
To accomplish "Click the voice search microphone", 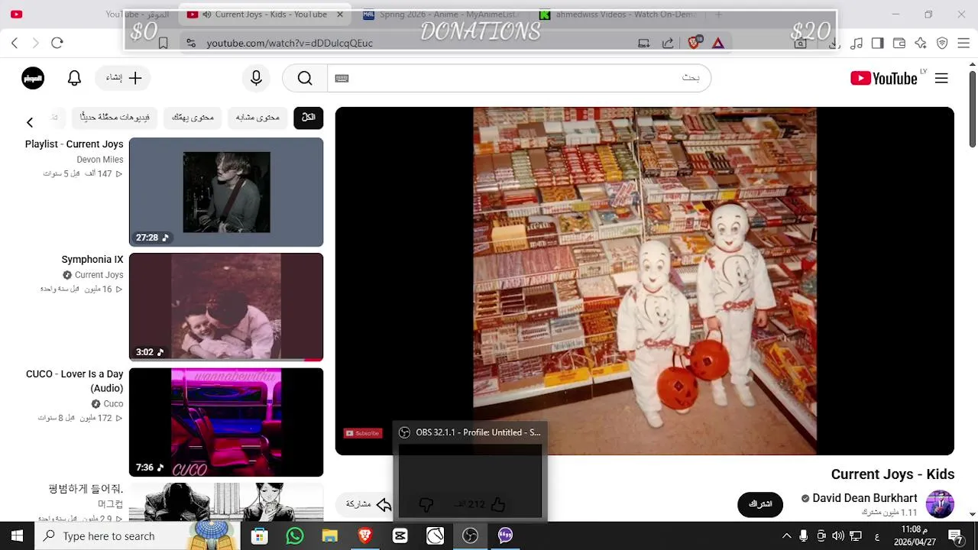I will [256, 78].
